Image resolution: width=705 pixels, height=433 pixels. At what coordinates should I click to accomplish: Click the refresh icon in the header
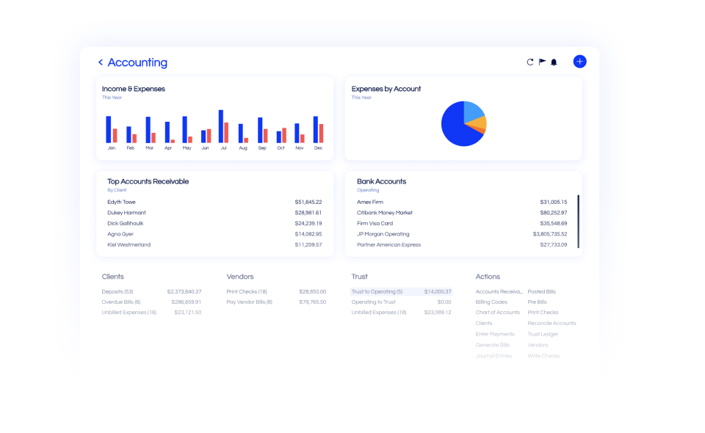click(530, 62)
